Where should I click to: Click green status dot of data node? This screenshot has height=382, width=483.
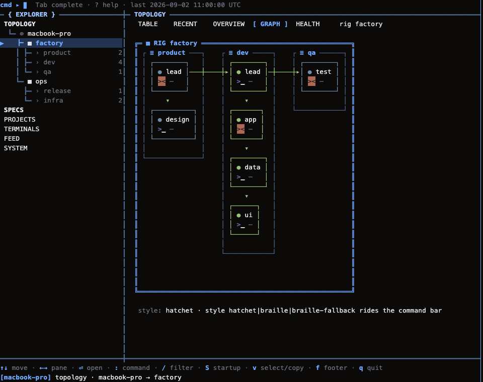pos(238,167)
